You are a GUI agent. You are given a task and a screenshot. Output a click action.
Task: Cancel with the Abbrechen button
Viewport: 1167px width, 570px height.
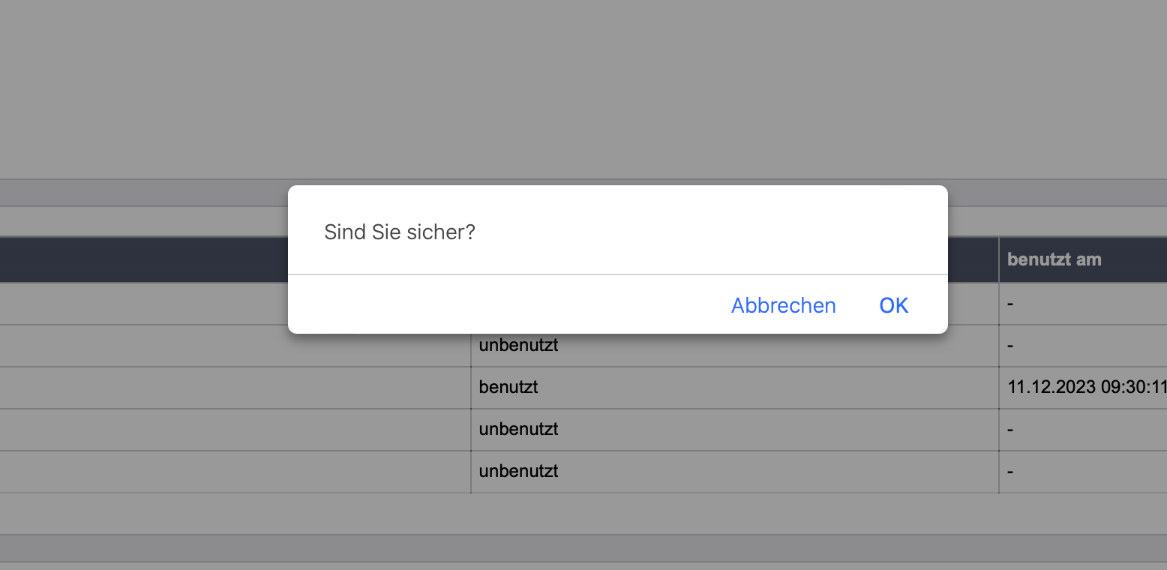tap(783, 305)
